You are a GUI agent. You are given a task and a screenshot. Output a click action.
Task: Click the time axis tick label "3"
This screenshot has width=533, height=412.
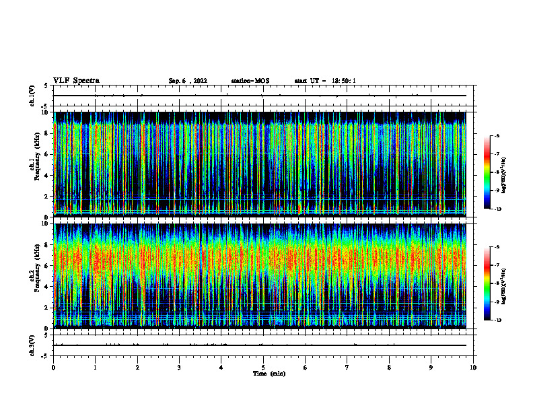(179, 368)
